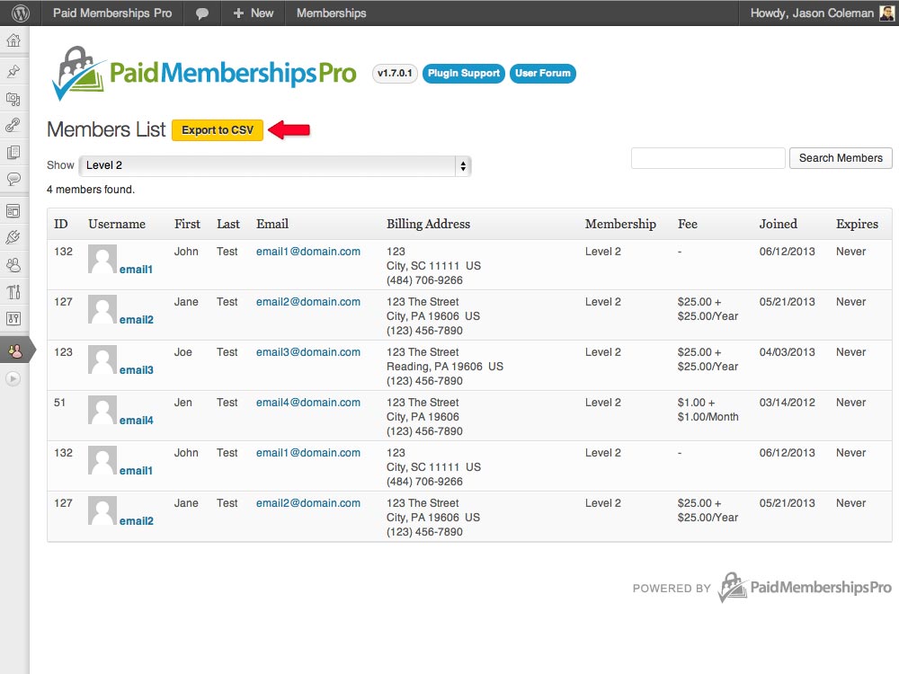Collapse the admin sidebar menu
The image size is (899, 674).
pyautogui.click(x=13, y=377)
